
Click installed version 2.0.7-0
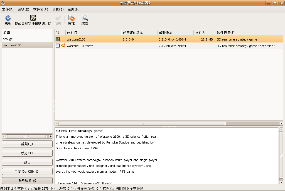pos(128,39)
